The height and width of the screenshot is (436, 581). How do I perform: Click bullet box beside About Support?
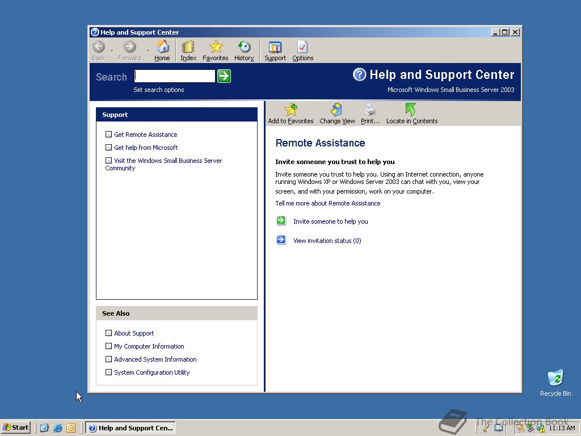108,333
